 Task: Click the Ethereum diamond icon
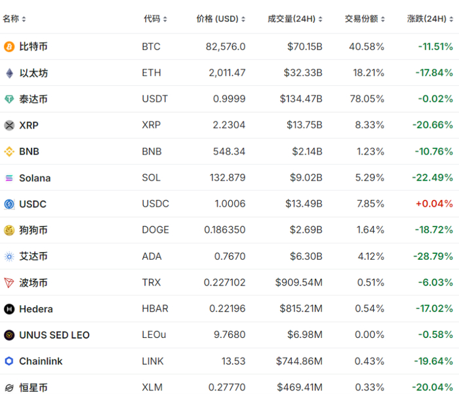coord(9,73)
